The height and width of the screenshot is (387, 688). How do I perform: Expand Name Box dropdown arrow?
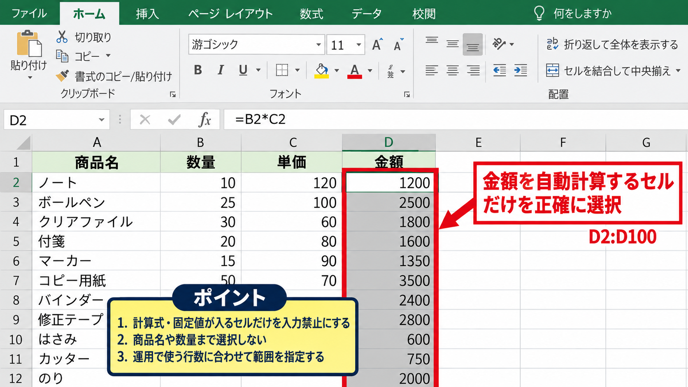(x=101, y=120)
